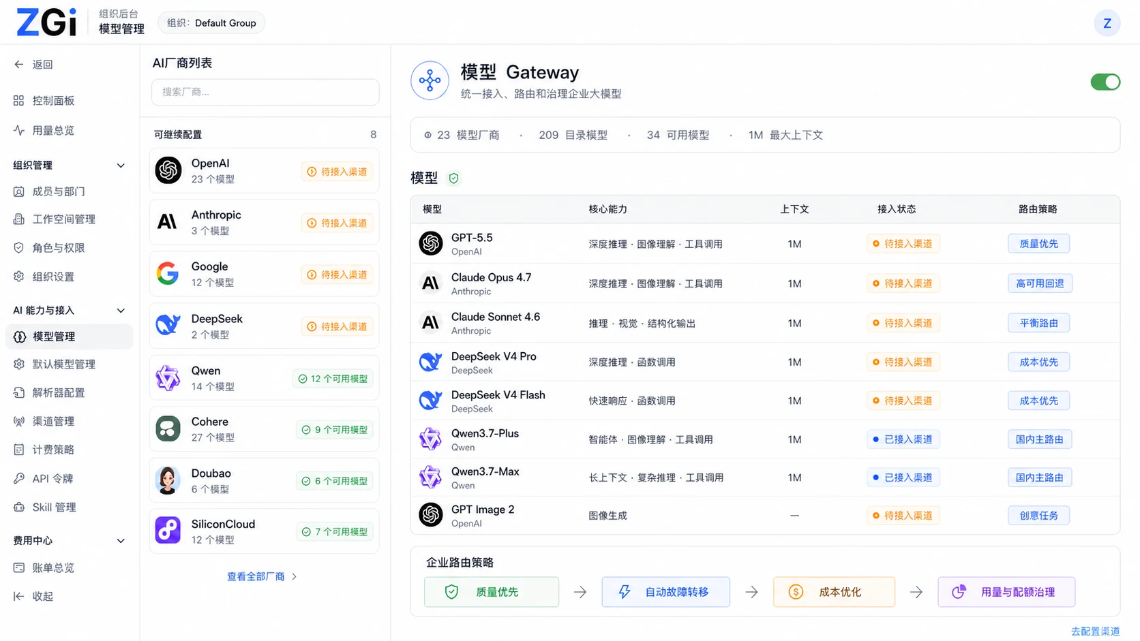Viewport: 1140px width, 641px height.
Task: Click 质量优先 tag in GPT-5.5 row
Action: coord(1038,243)
